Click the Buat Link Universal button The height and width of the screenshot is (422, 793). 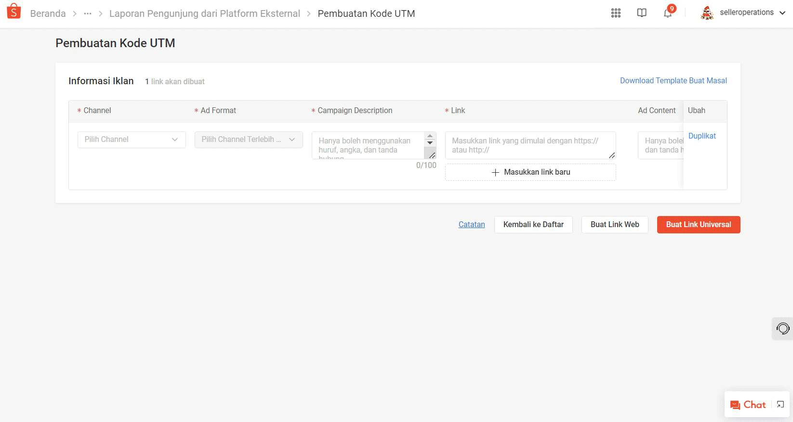[x=698, y=225]
